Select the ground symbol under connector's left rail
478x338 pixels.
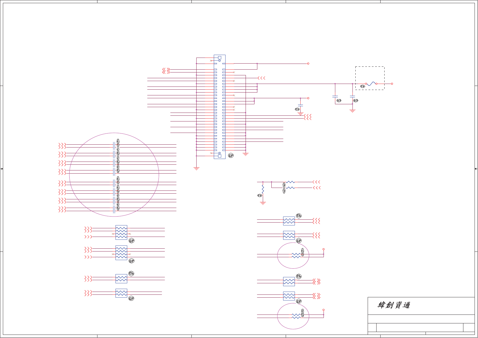(196, 168)
